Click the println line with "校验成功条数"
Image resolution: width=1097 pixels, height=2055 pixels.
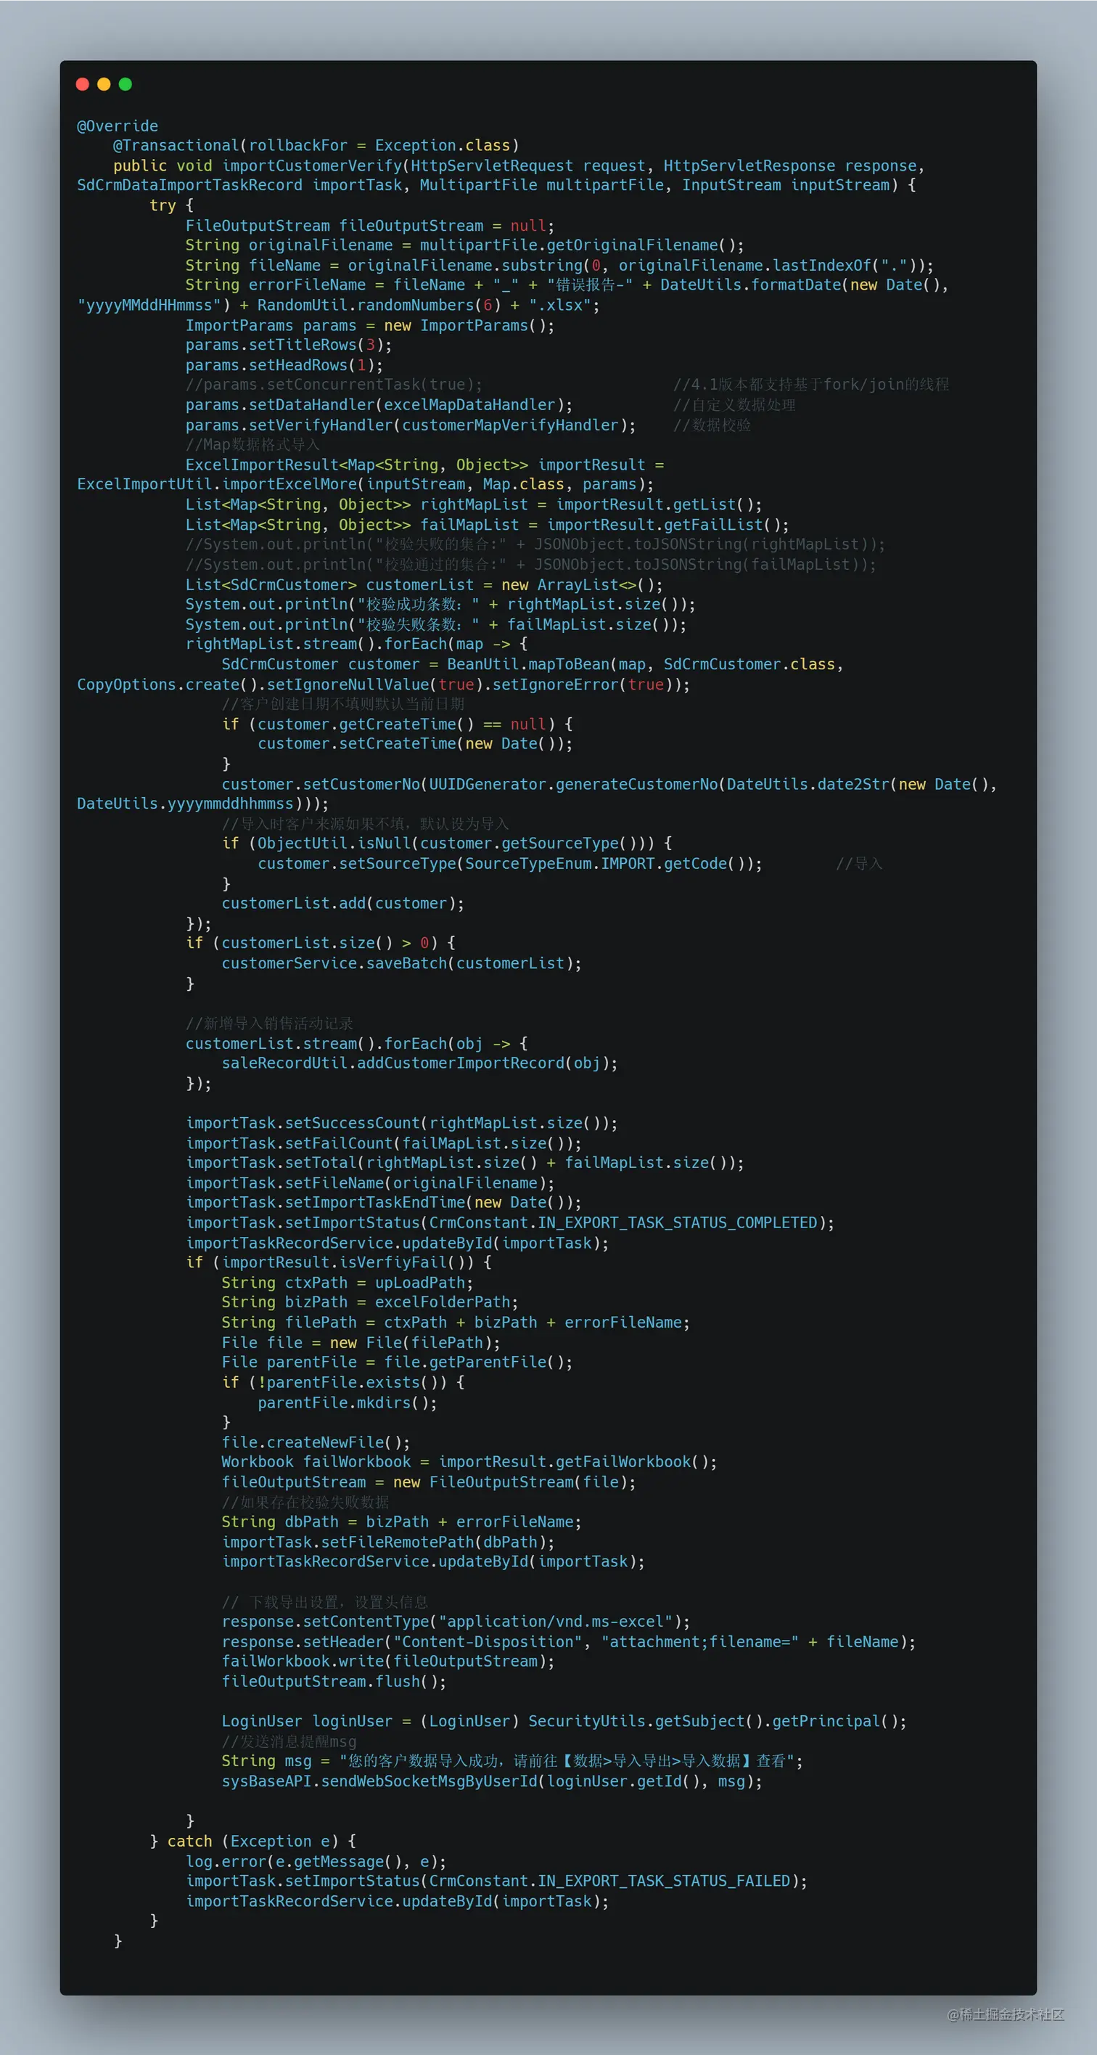(440, 605)
